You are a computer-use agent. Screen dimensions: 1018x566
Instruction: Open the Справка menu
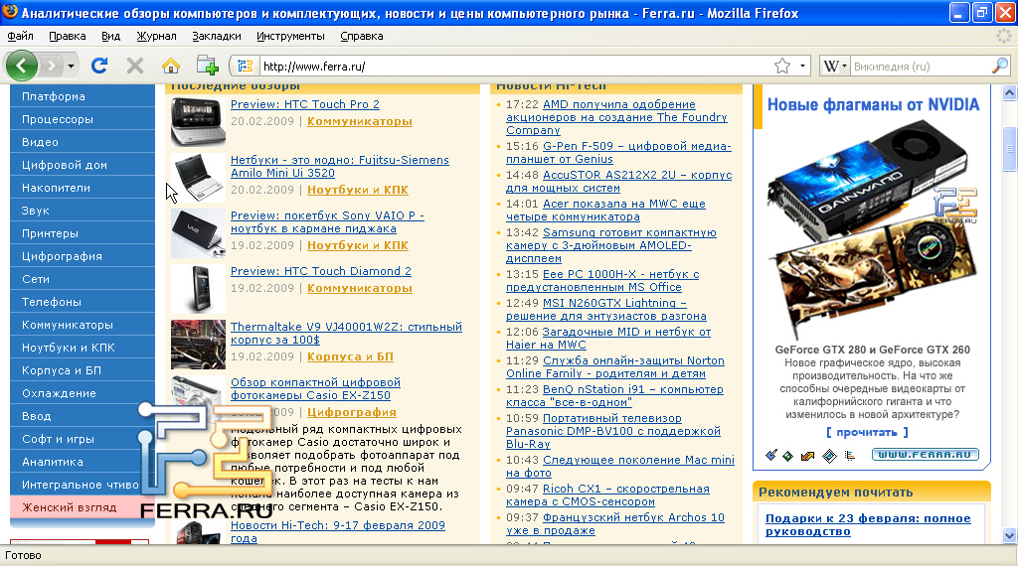click(x=362, y=37)
